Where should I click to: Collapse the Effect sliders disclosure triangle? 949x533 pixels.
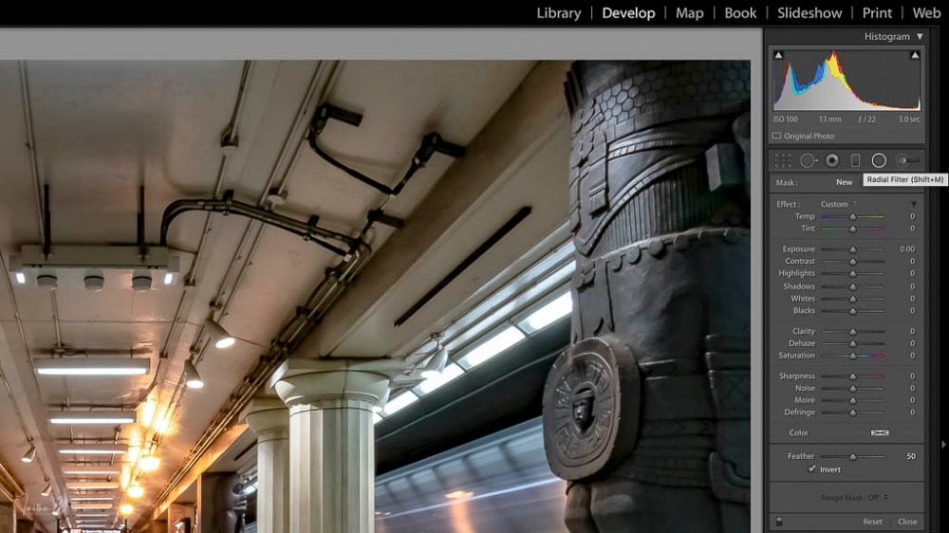click(x=913, y=205)
